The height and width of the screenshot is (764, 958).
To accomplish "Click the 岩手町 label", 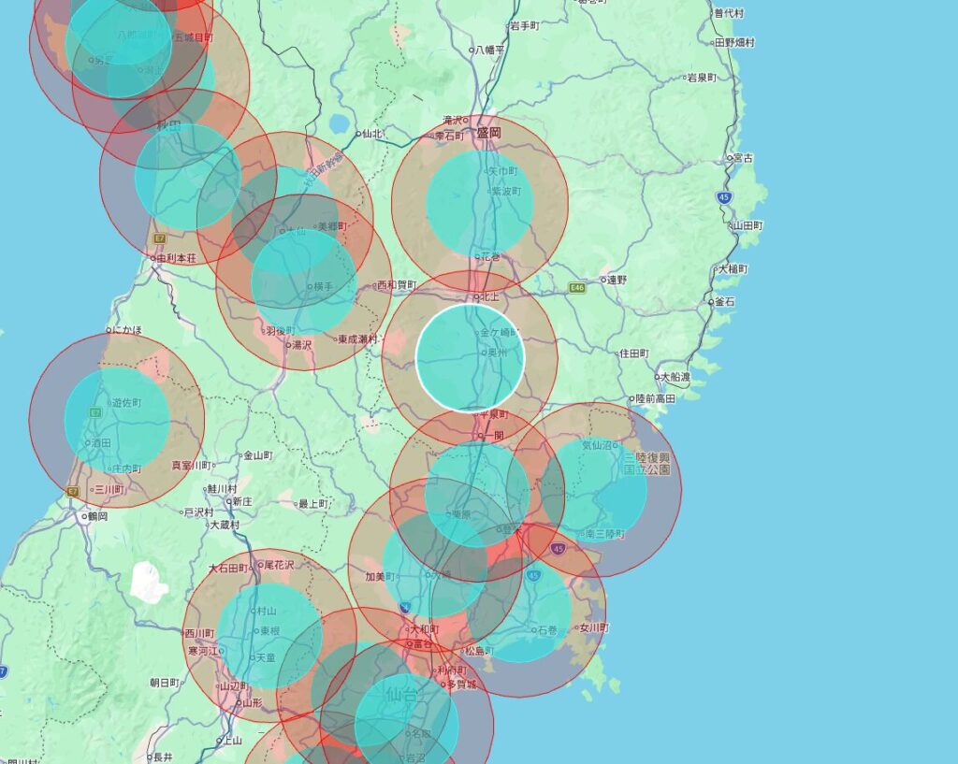I will [524, 25].
